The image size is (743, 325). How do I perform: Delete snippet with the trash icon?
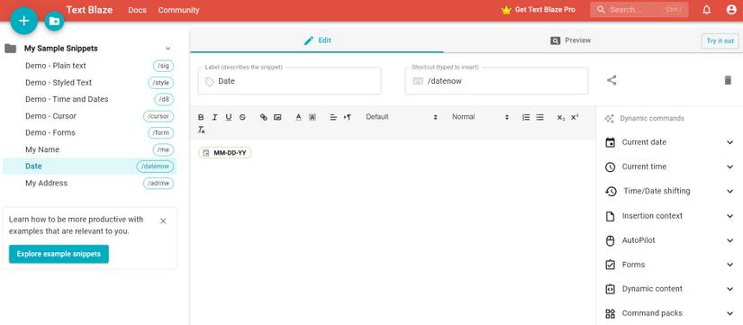point(728,80)
